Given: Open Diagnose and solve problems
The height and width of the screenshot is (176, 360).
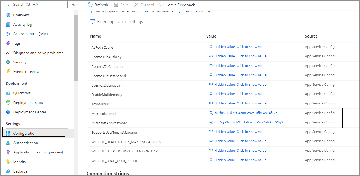Looking at the screenshot, I should point(38,53).
